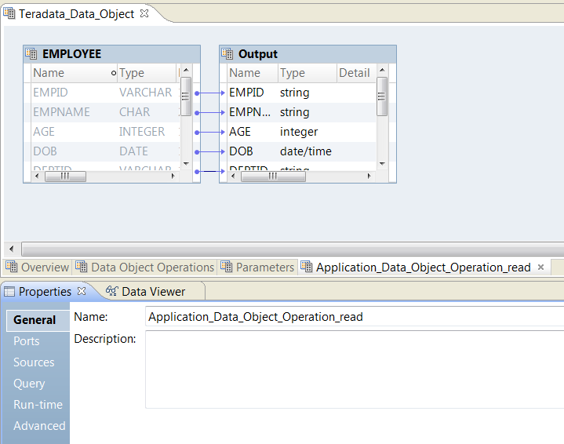The width and height of the screenshot is (564, 444).
Task: Click the Name input field
Action: [x=355, y=317]
